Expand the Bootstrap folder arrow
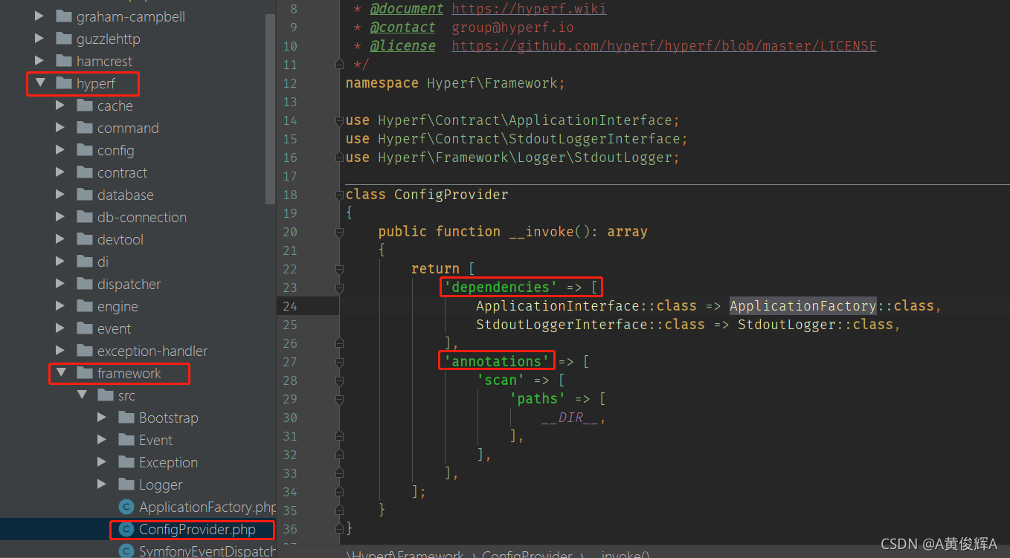Viewport: 1010px width, 558px height. (102, 418)
